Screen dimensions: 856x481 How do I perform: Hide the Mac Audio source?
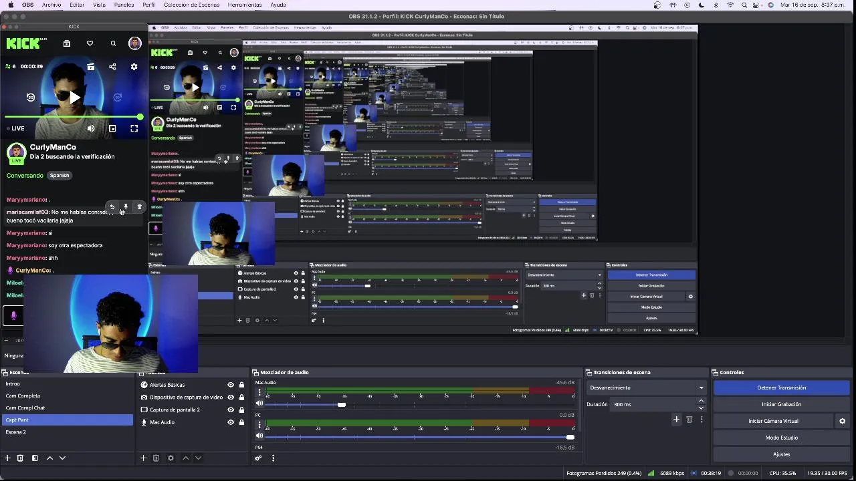click(x=231, y=422)
